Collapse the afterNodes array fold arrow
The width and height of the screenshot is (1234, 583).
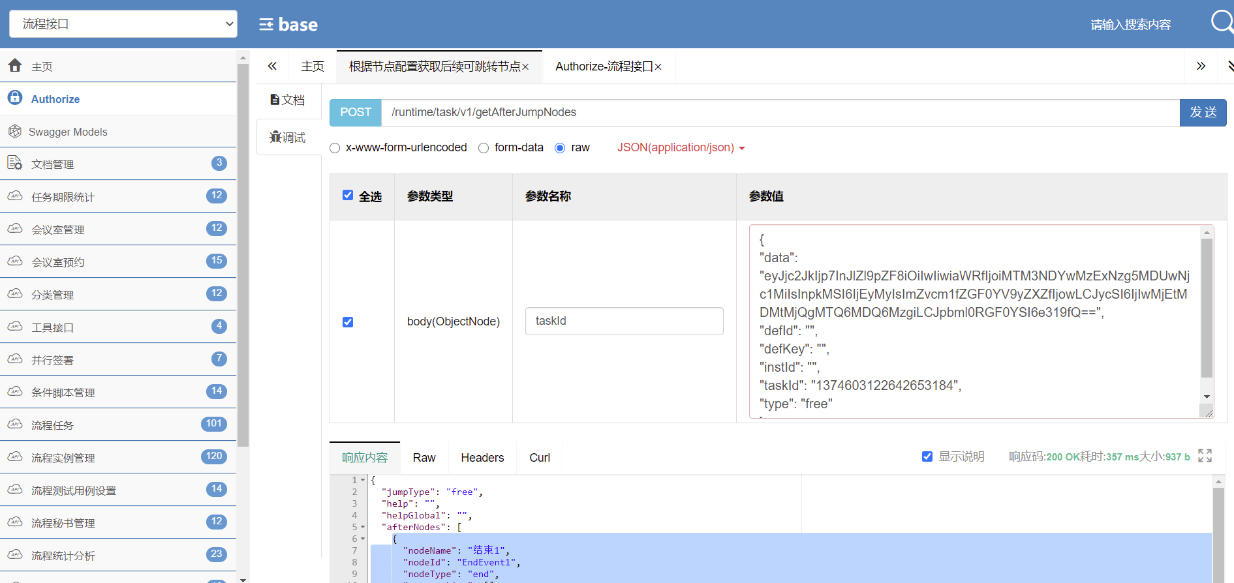363,528
